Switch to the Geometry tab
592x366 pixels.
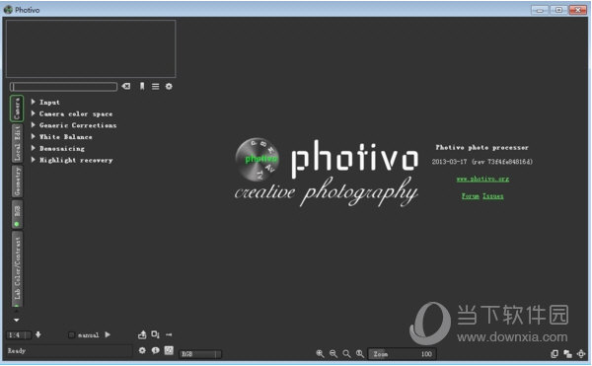[17, 182]
